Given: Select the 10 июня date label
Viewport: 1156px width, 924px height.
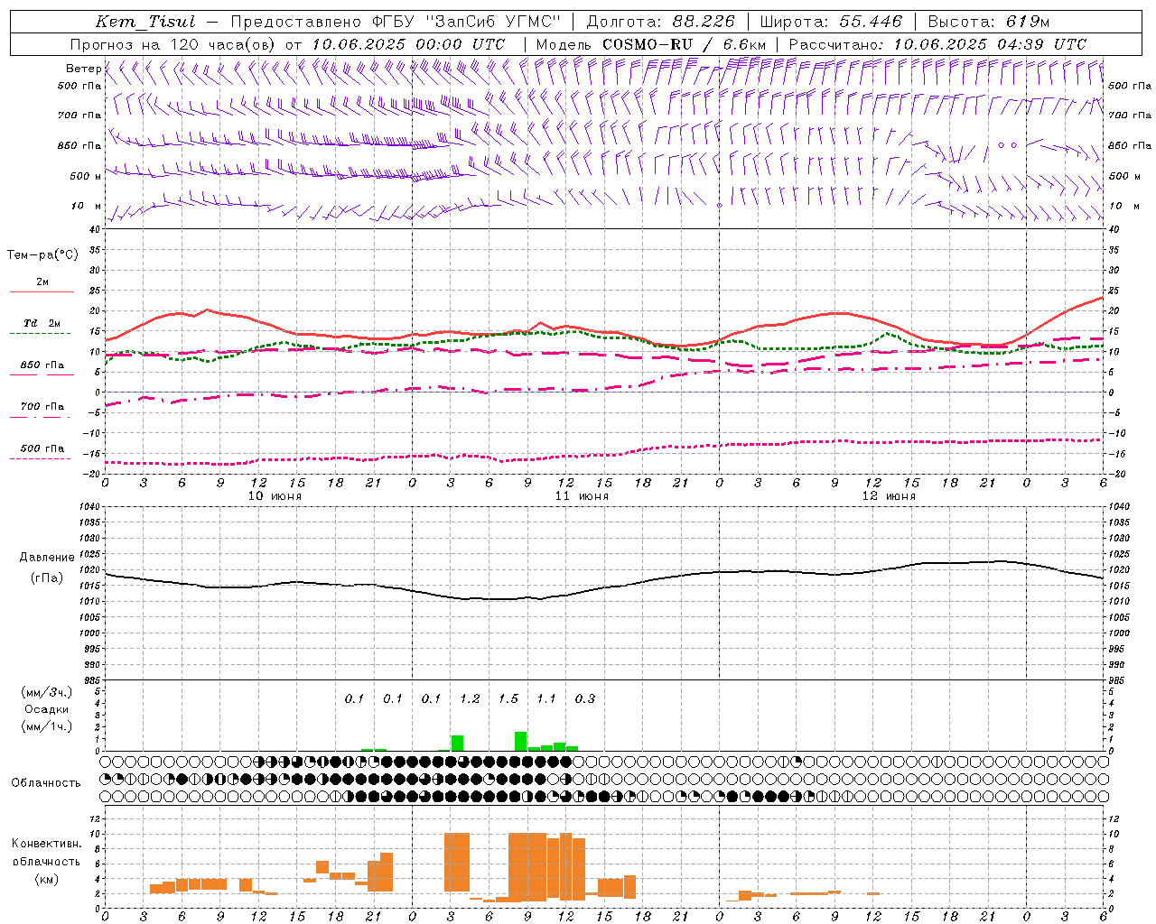Looking at the screenshot, I should [275, 496].
